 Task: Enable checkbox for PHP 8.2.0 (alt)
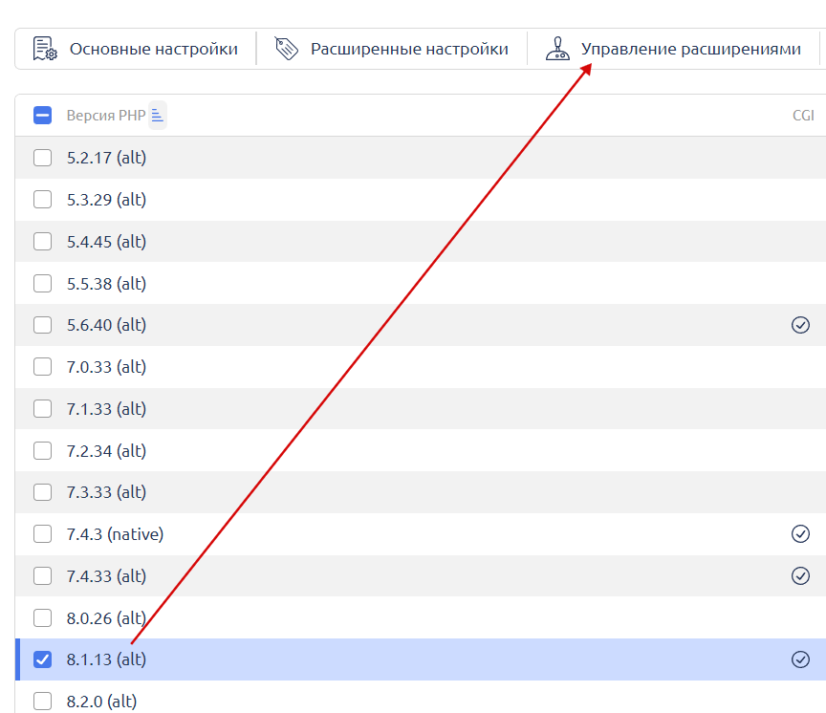coord(42,701)
